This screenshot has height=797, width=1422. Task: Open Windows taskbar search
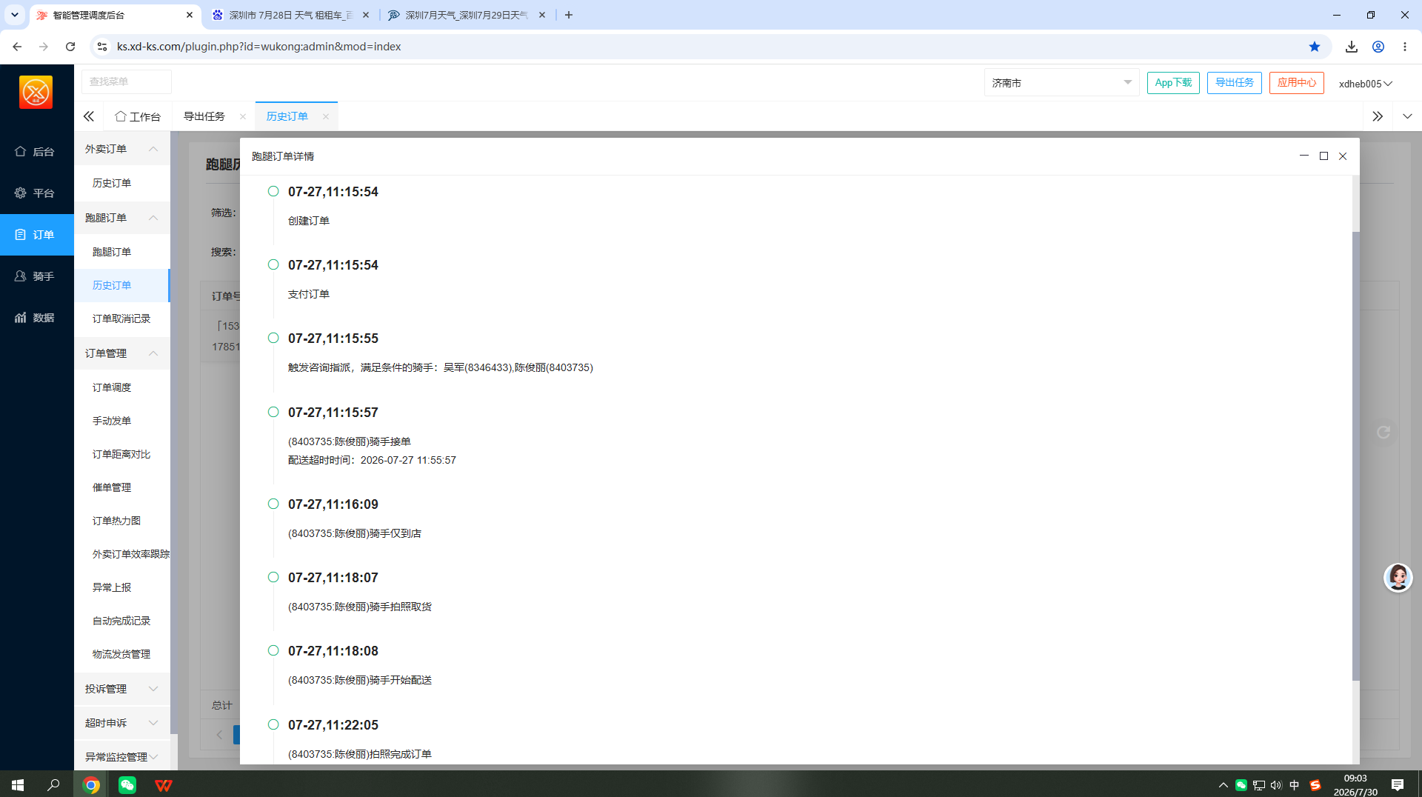(53, 784)
